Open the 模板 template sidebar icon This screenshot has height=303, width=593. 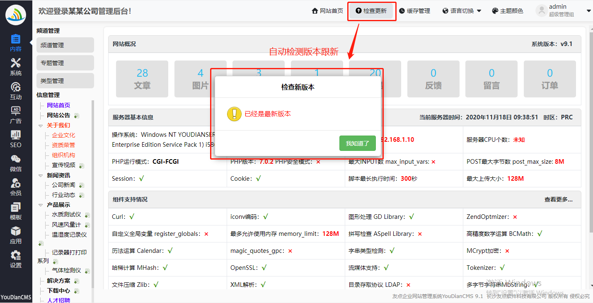pos(16,211)
